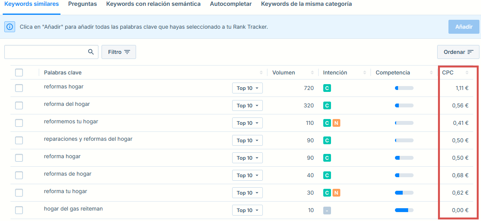Sort by the Palabras clave column arrows
This screenshot has height=221, width=481.
pyautogui.click(x=261, y=73)
